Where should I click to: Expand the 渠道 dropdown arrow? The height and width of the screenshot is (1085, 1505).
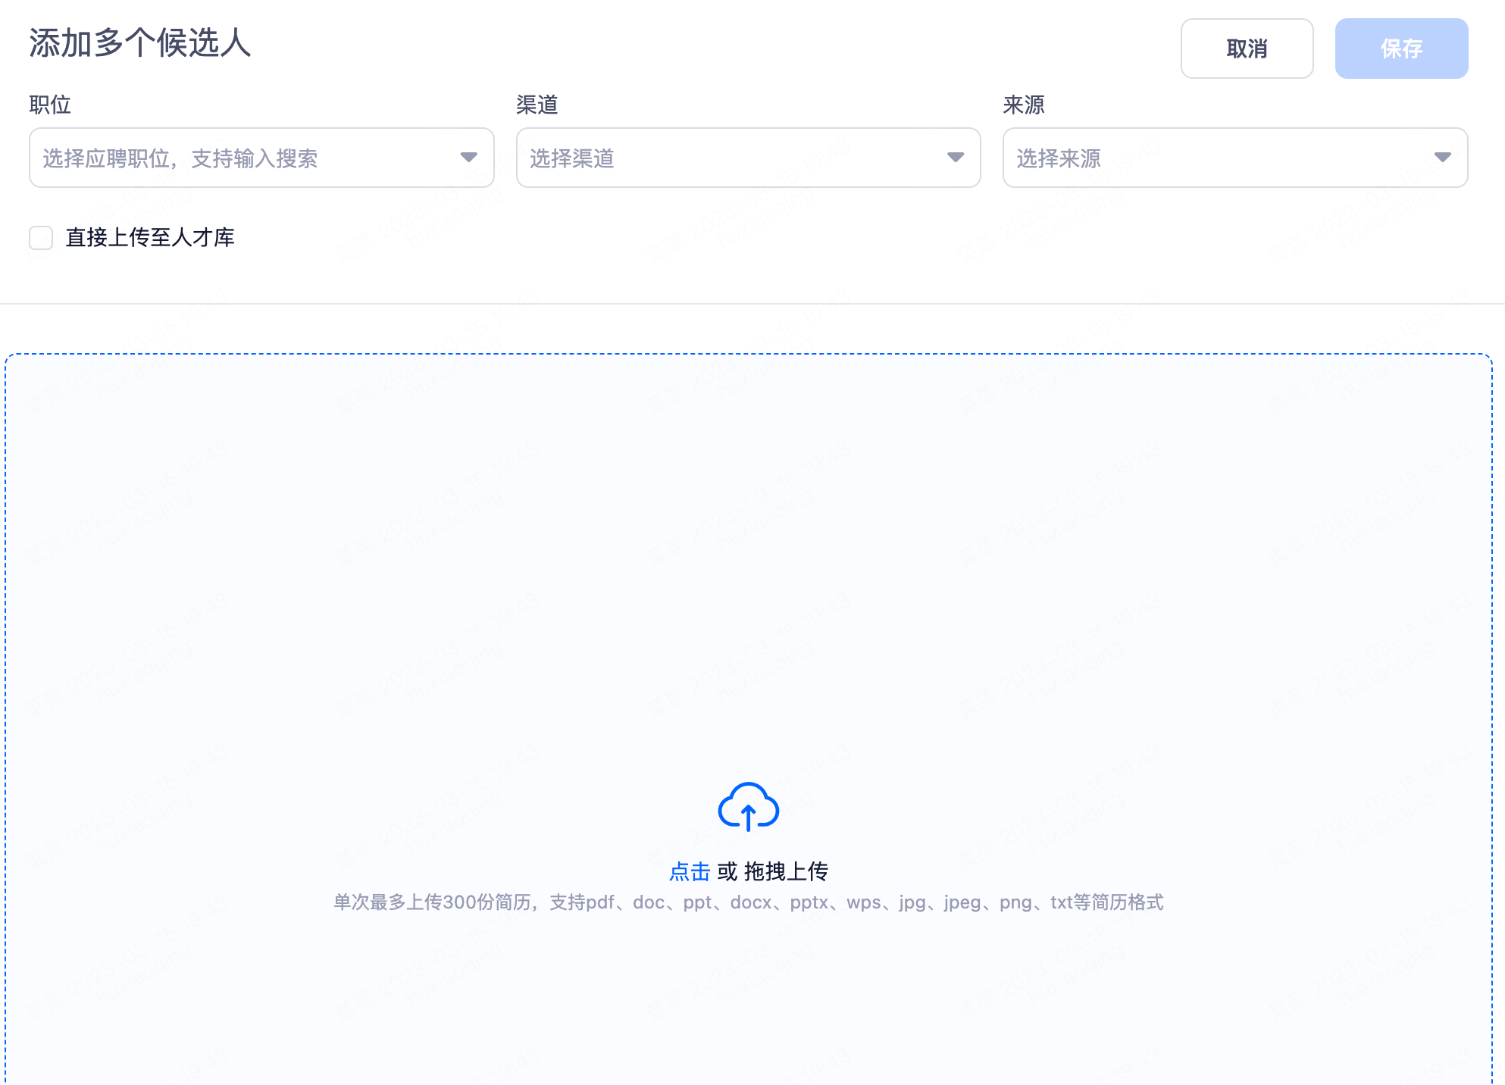[955, 158]
